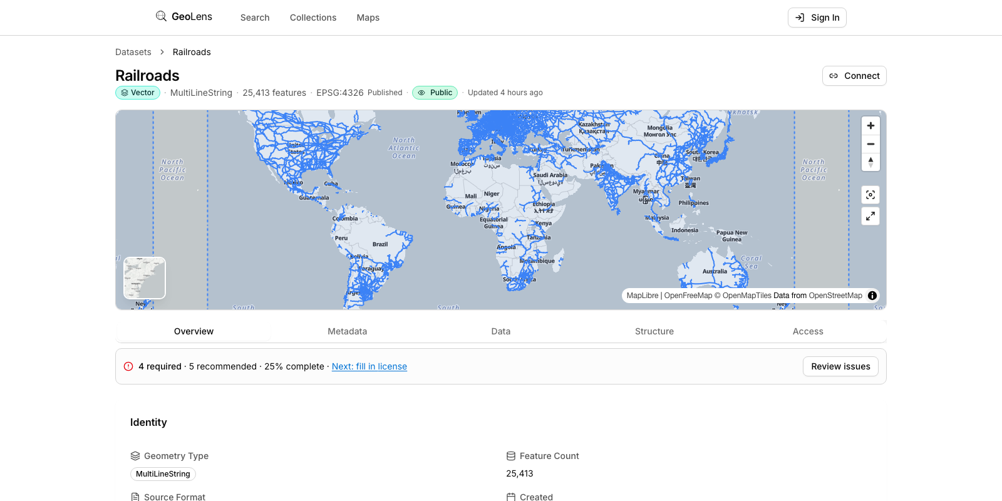Click the Connect button
Image resolution: width=1002 pixels, height=501 pixels.
tap(854, 76)
